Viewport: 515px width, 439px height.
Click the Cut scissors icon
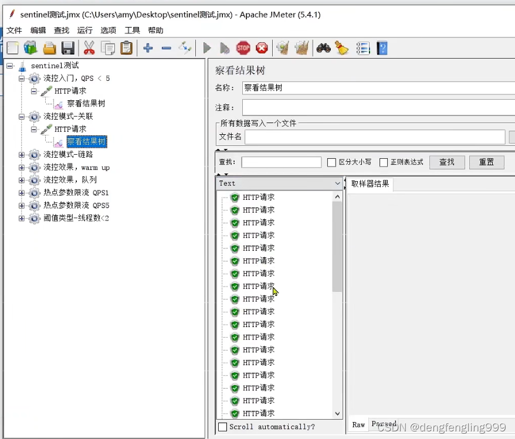click(x=89, y=48)
